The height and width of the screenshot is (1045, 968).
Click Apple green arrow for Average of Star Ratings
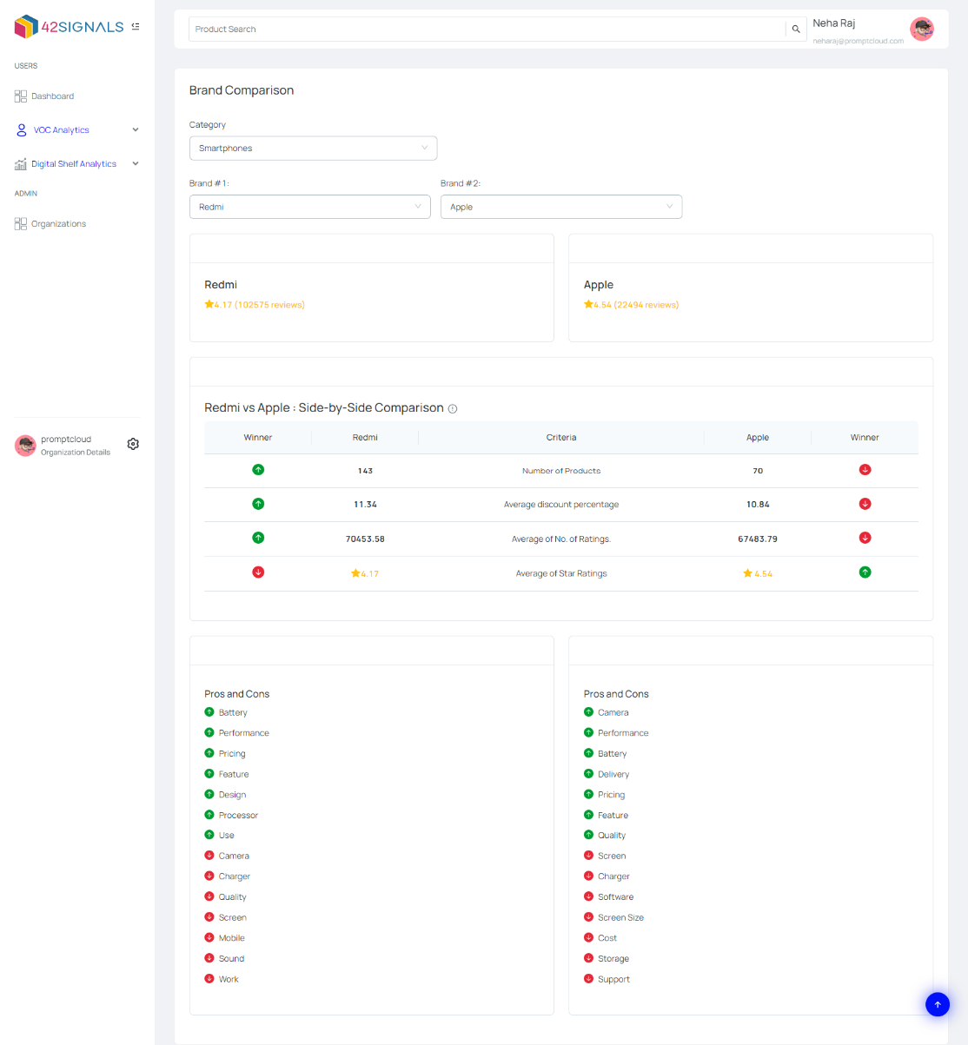pyautogui.click(x=865, y=572)
